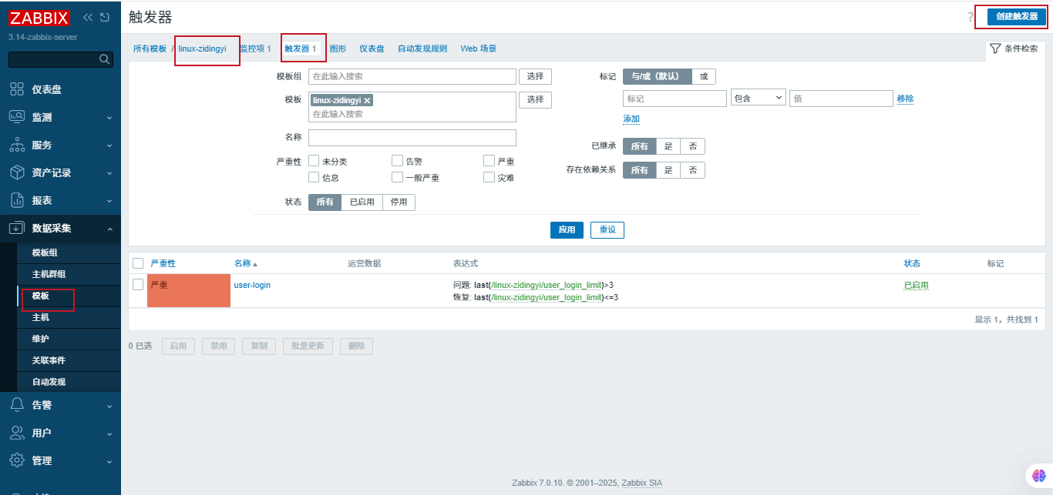Image resolution: width=1053 pixels, height=495 pixels.
Task: Click the 监测 monitoring icon
Action: click(17, 117)
